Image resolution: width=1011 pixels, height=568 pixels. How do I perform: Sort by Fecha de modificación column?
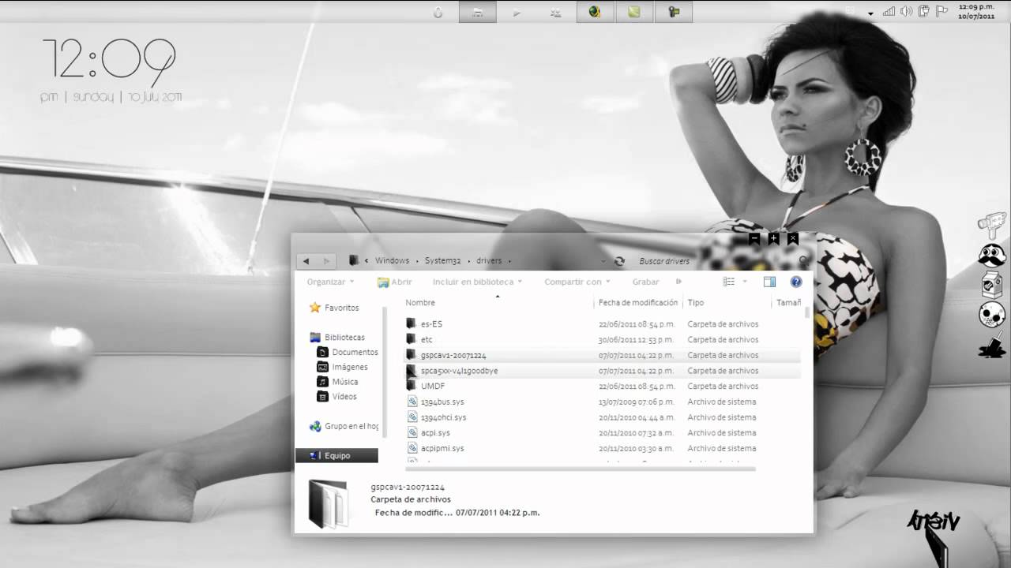[x=639, y=303]
